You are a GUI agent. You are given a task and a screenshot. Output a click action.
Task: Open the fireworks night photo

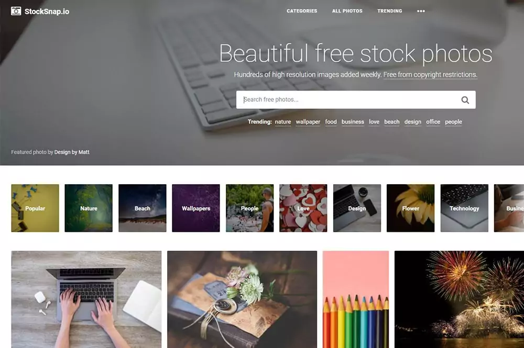tap(459, 300)
